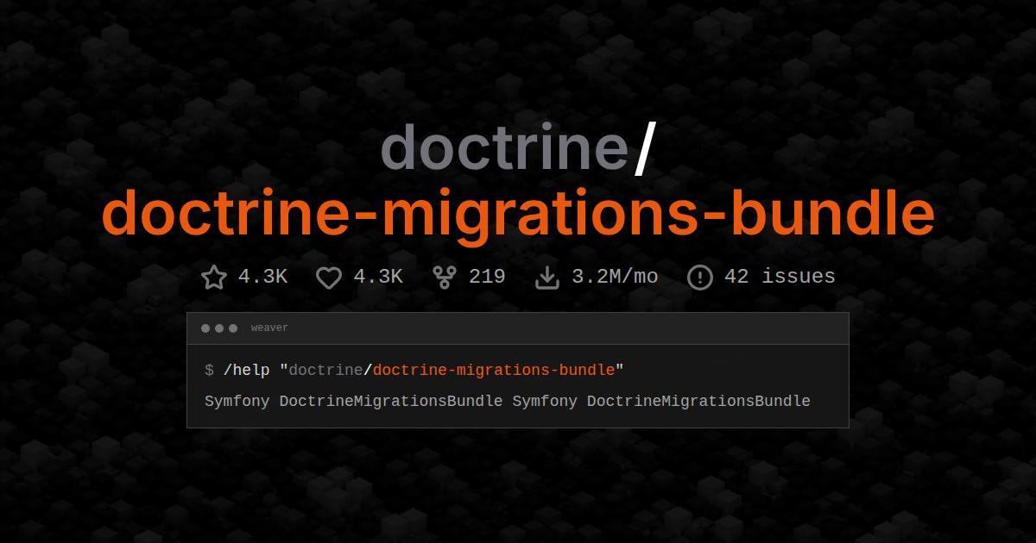Click the 42 issues counter text
The height and width of the screenshot is (543, 1036).
[x=779, y=277]
